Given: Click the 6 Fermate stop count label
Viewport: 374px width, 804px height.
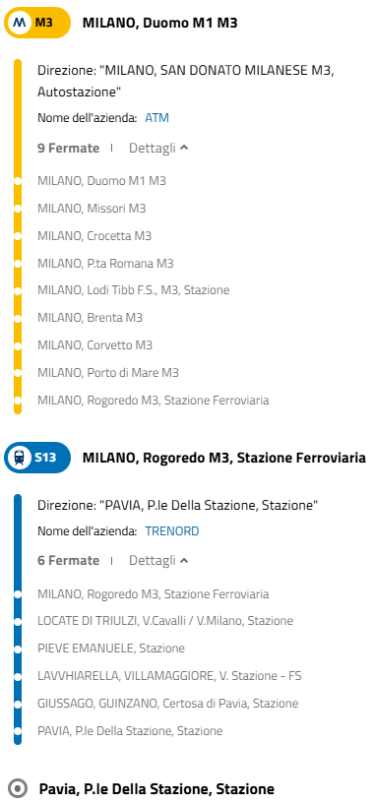Looking at the screenshot, I should coord(68,561).
